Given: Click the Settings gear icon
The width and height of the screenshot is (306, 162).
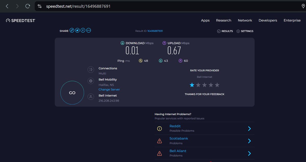Looking at the screenshot, I should [238, 31].
